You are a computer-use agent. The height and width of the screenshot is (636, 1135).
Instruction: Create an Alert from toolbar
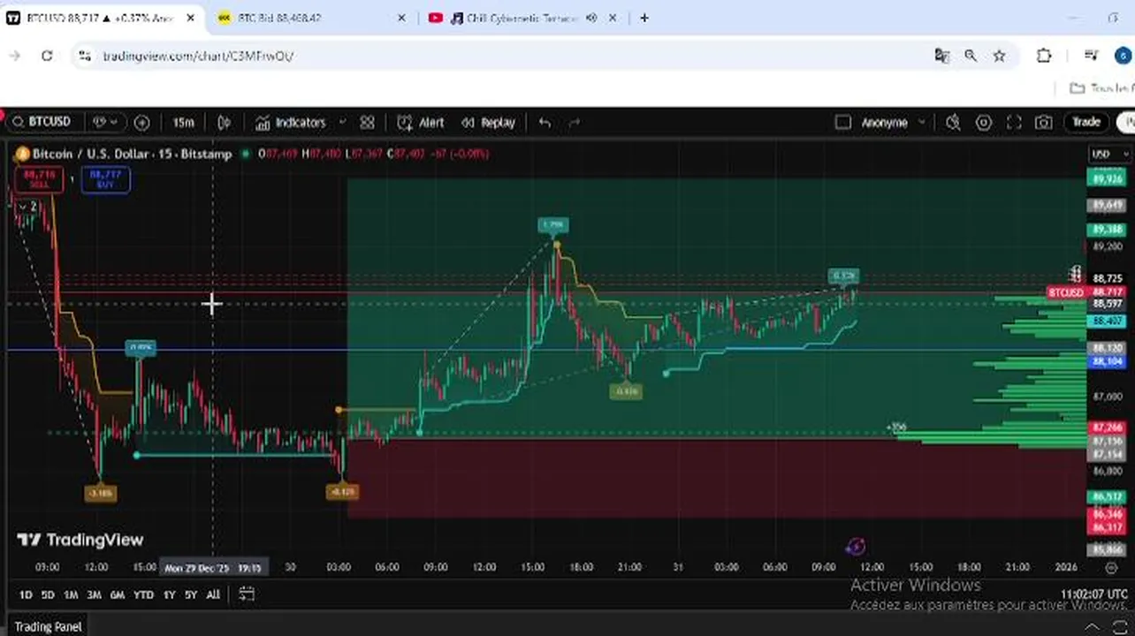(421, 123)
